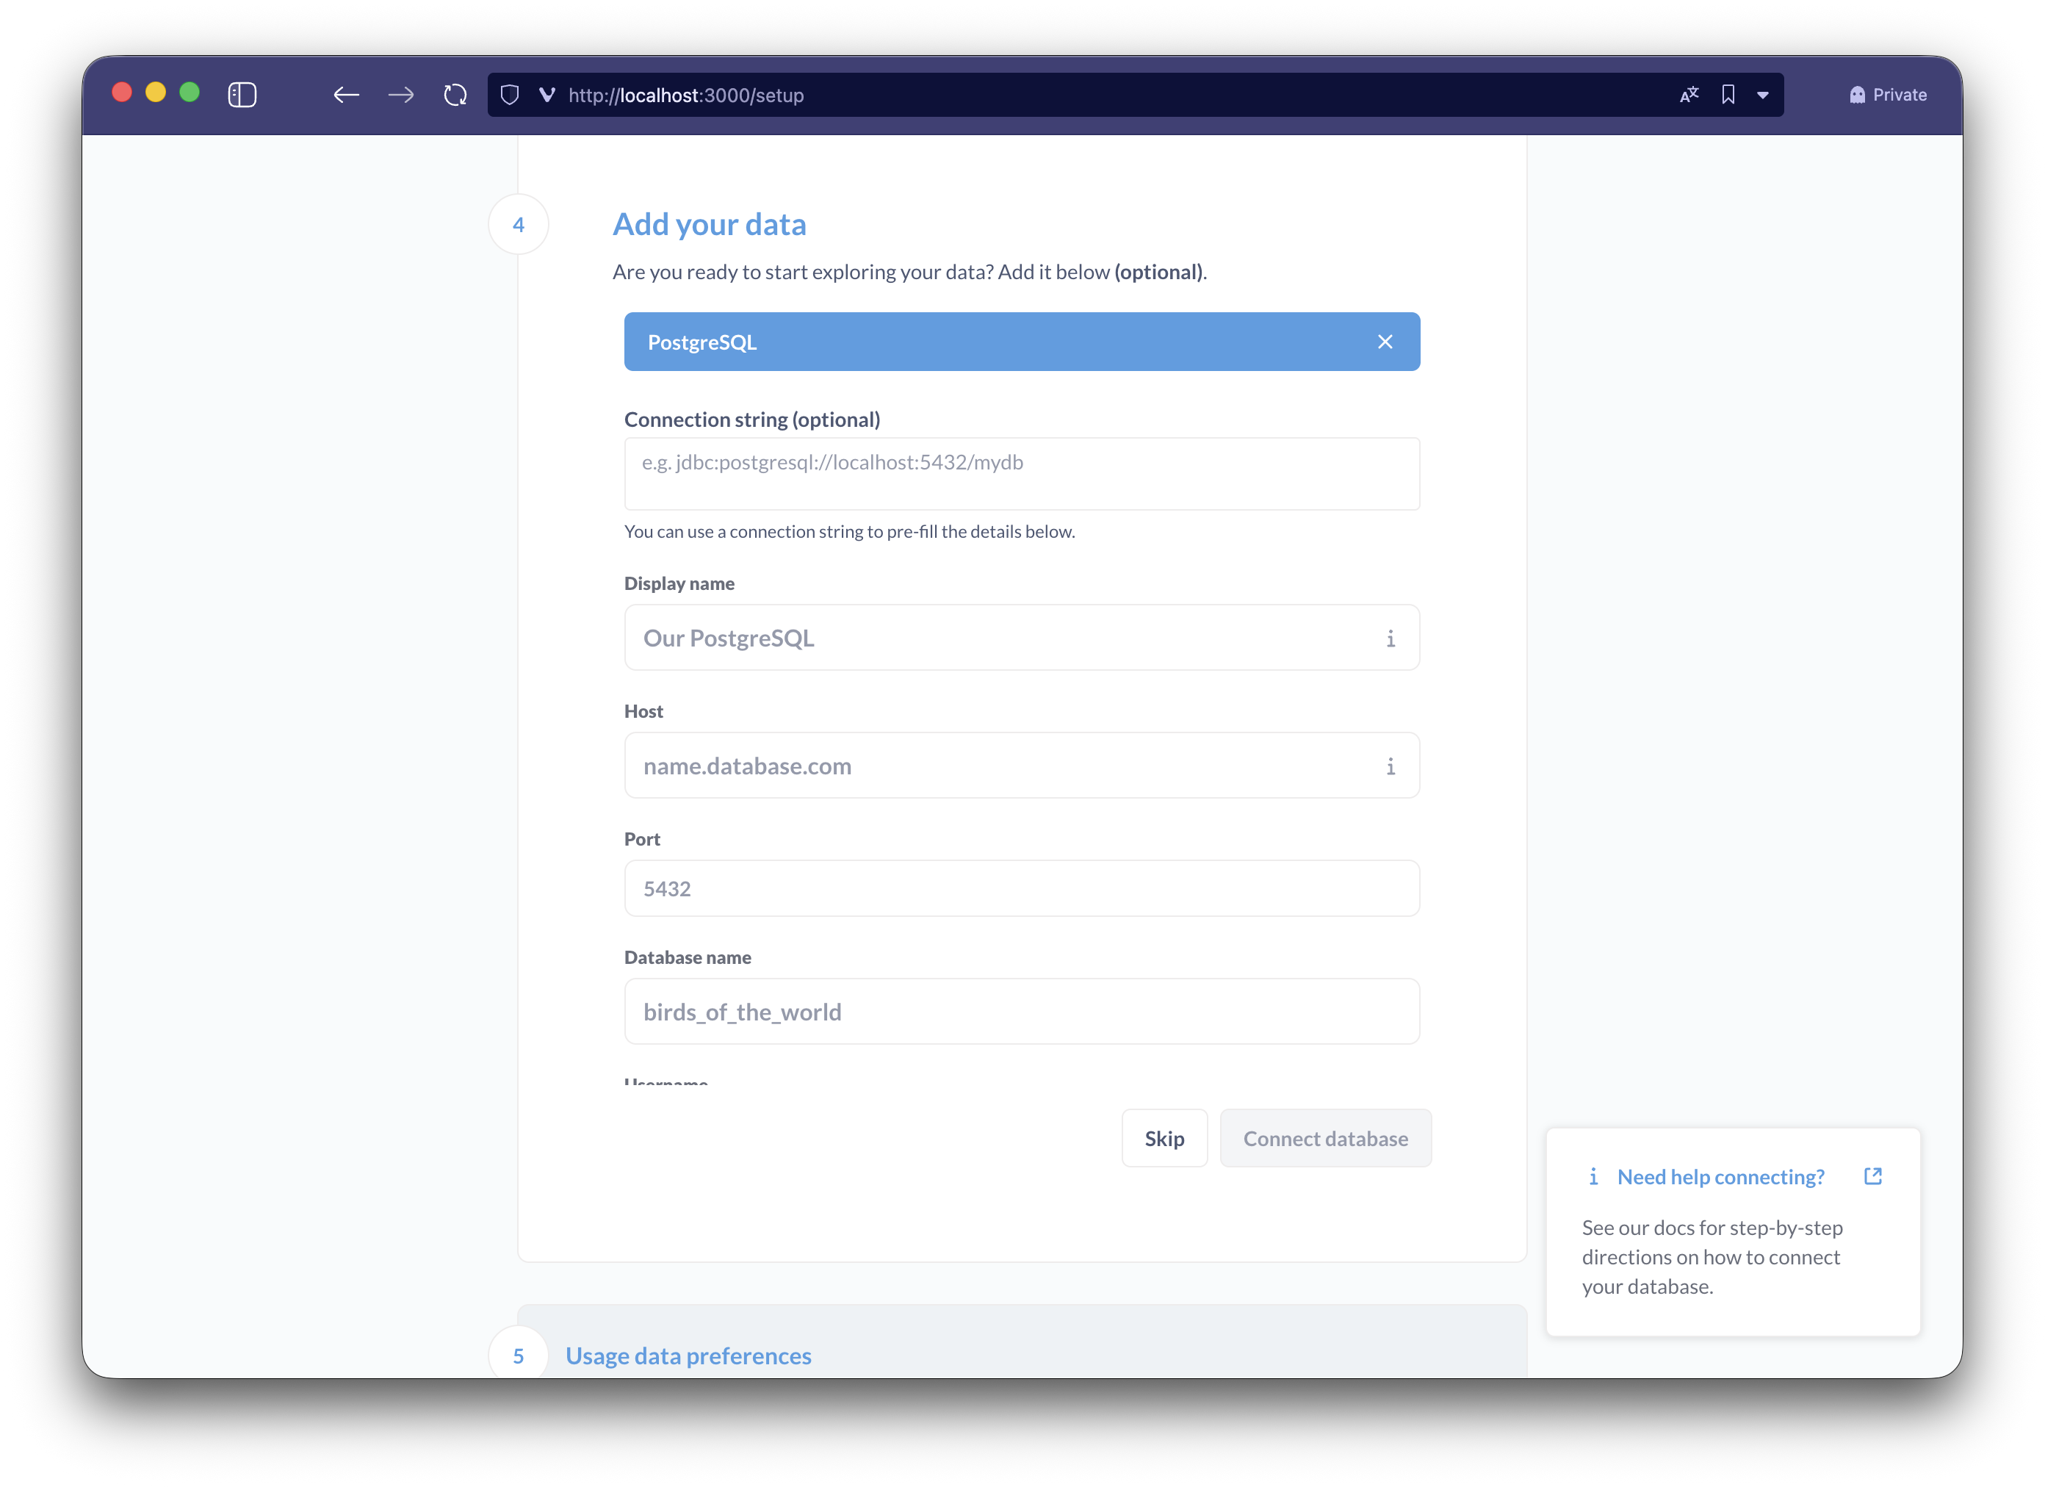Viewport: 2045px width, 1487px height.
Task: Click into the Port field
Action: tap(1022, 888)
